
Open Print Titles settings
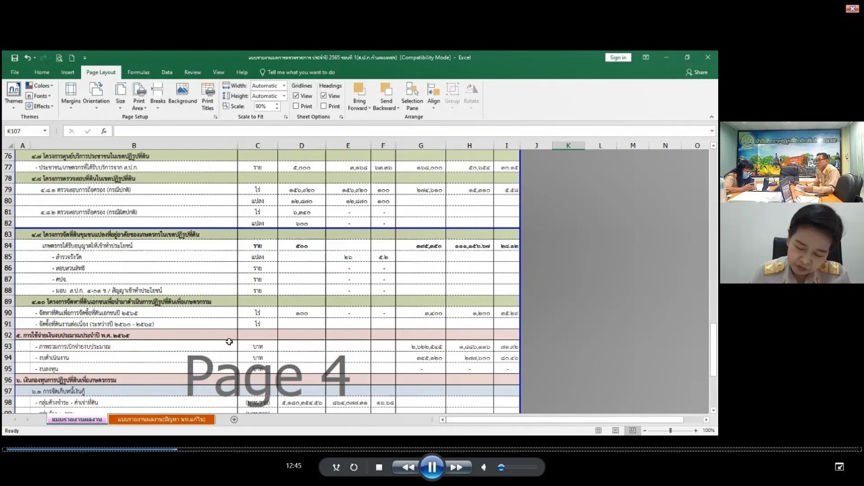point(208,97)
